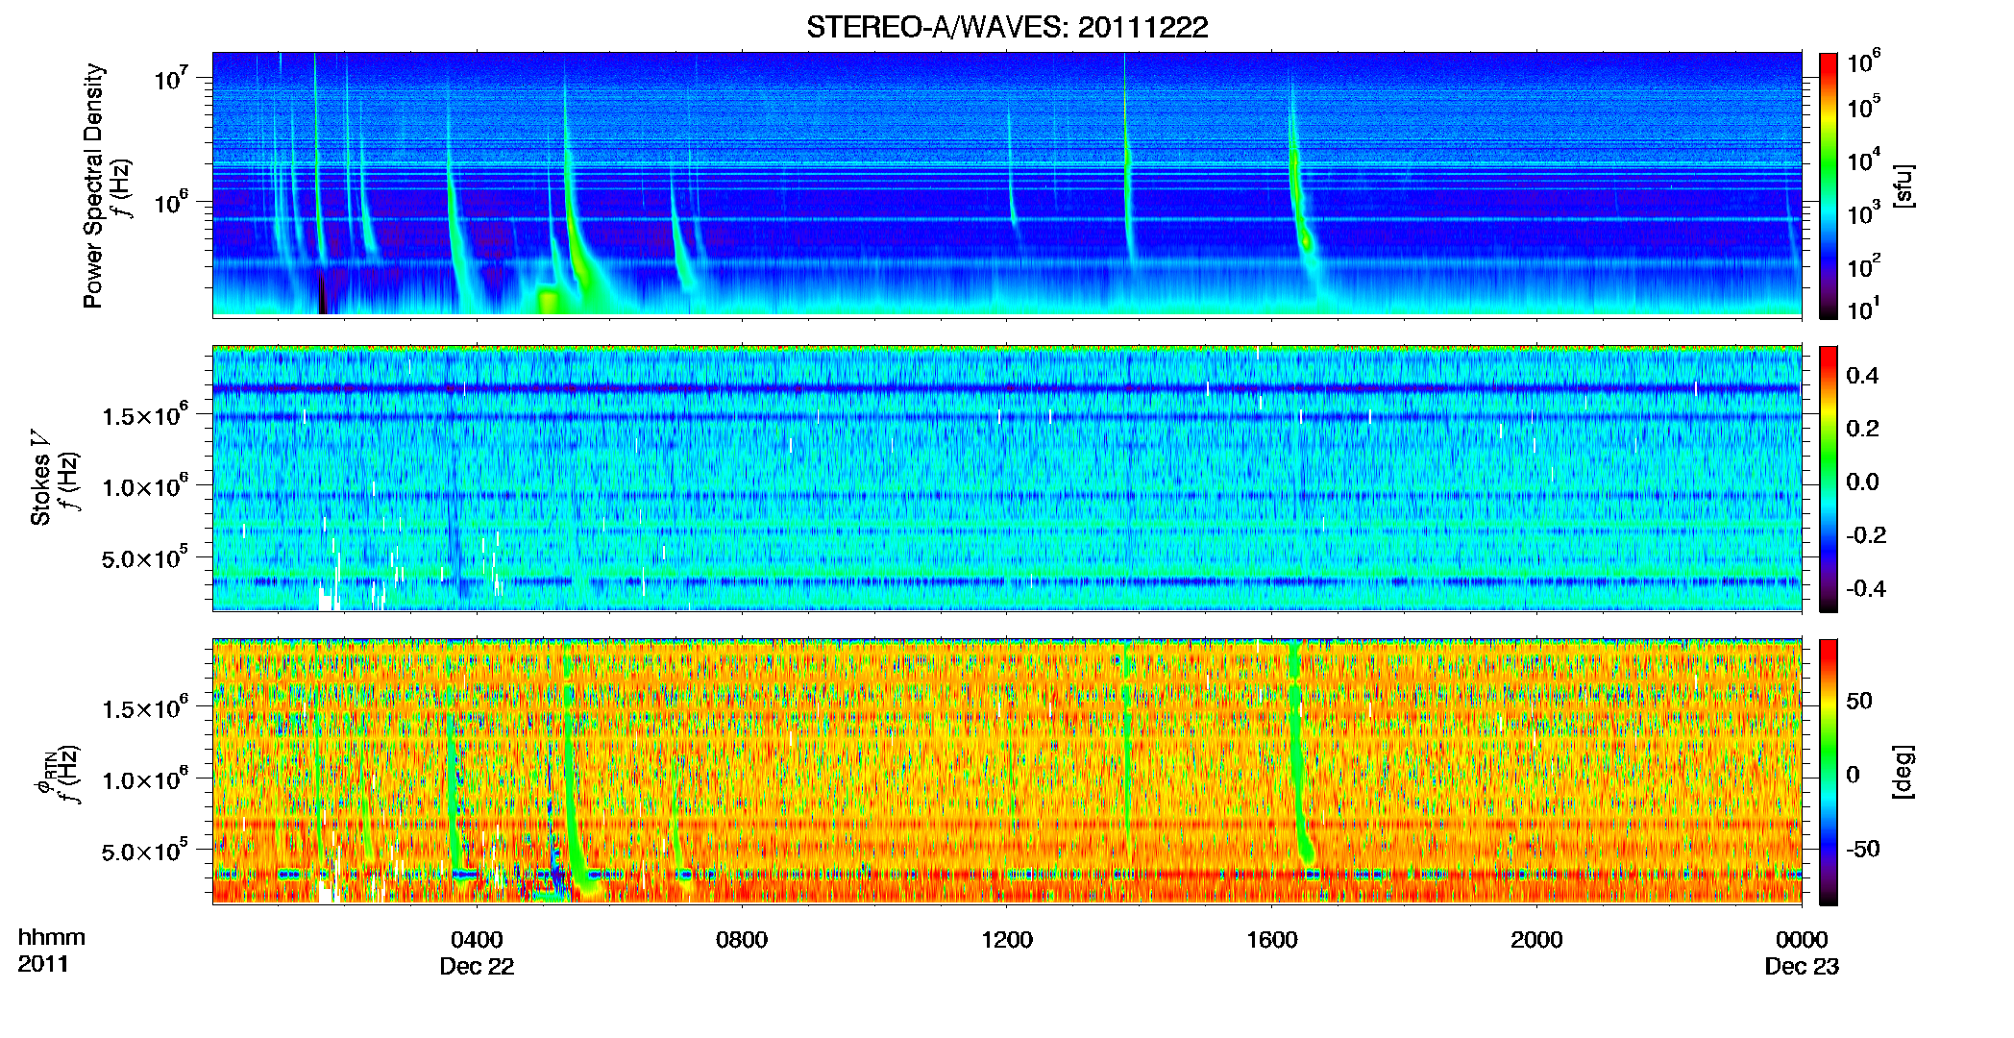Click inside the Power Spectral Density spectrogram

(1007, 184)
